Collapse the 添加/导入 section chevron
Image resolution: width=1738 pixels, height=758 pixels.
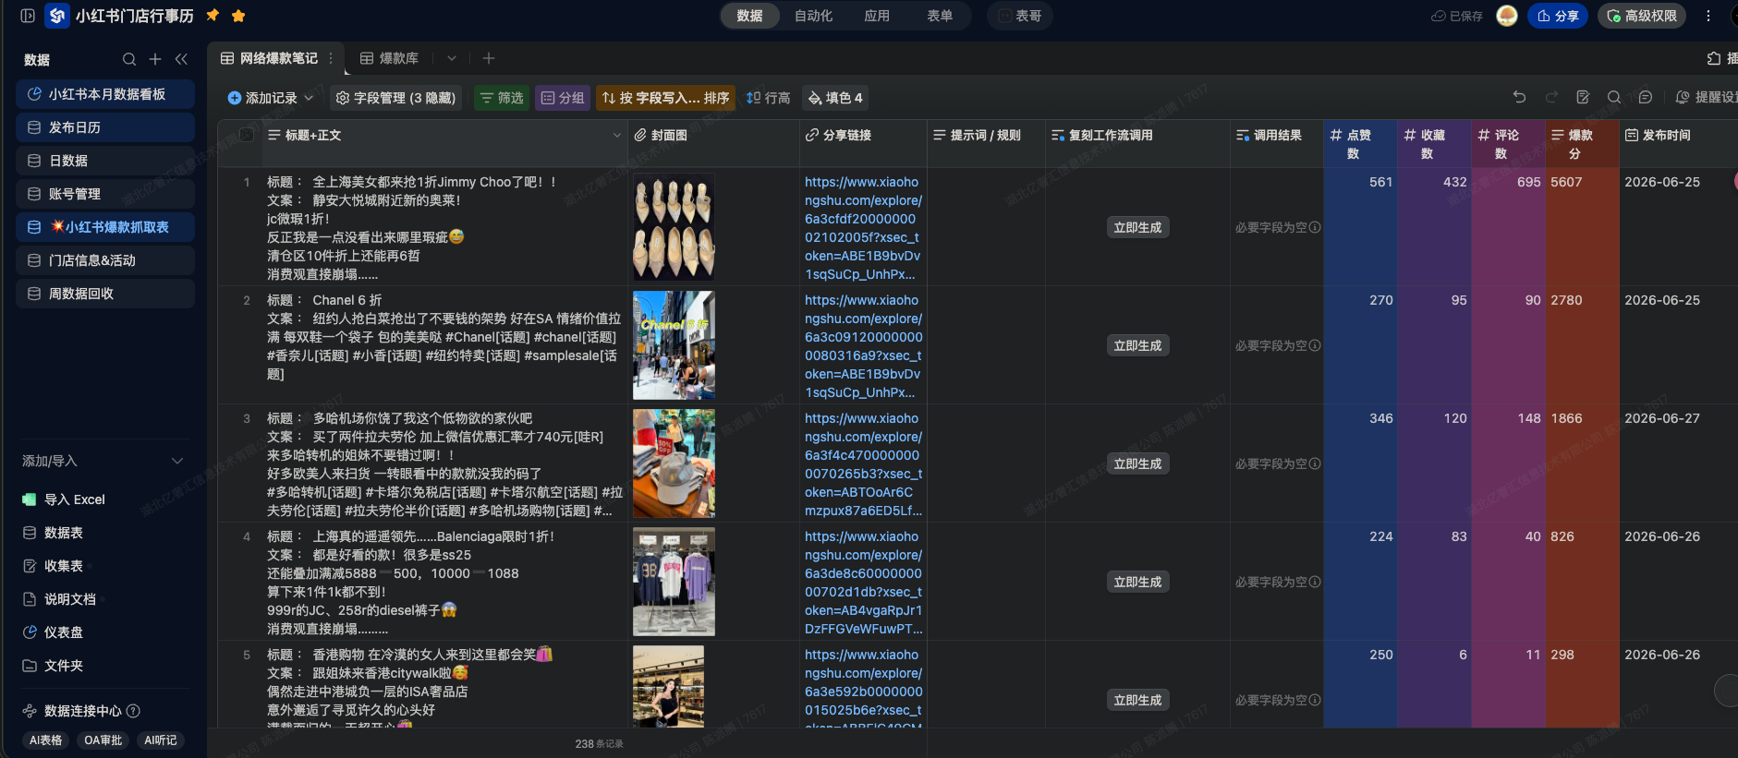coord(177,461)
